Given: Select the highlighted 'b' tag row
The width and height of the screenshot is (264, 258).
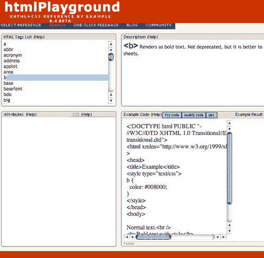Looking at the screenshot, I should point(56,78).
